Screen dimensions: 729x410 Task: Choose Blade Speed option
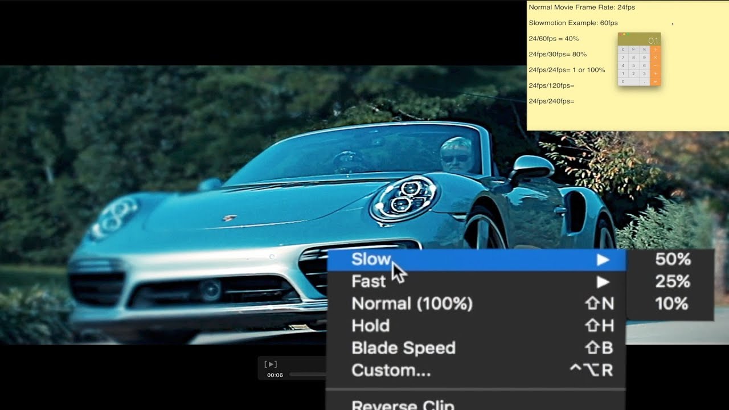pyautogui.click(x=476, y=348)
